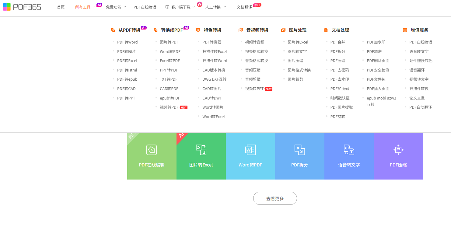Click the PDF在线编辑 tile icon
The width and height of the screenshot is (451, 227).
tap(152, 150)
